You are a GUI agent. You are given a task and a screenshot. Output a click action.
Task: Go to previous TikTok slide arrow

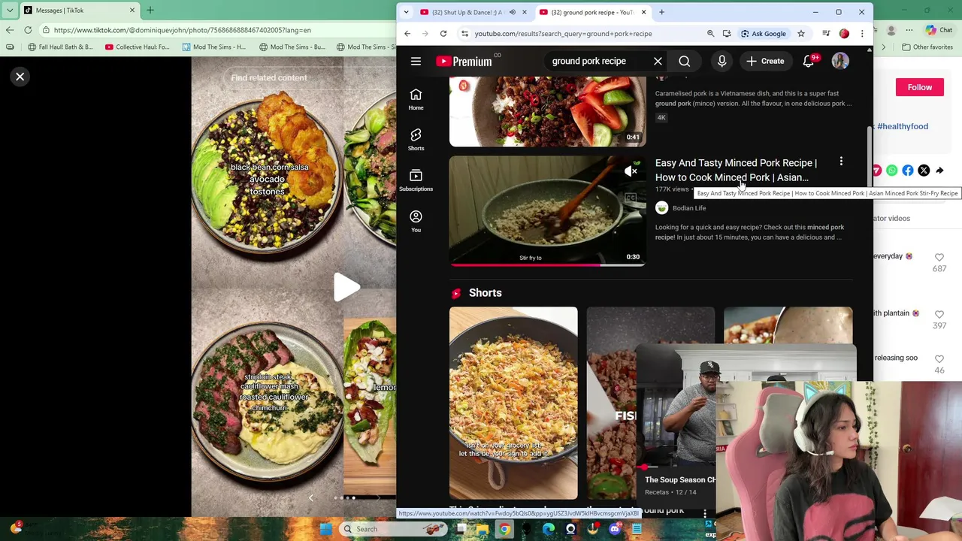coord(311,497)
